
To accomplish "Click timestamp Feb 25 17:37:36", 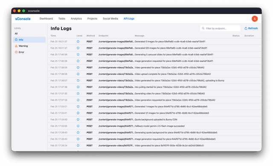I will pos(59,87).
